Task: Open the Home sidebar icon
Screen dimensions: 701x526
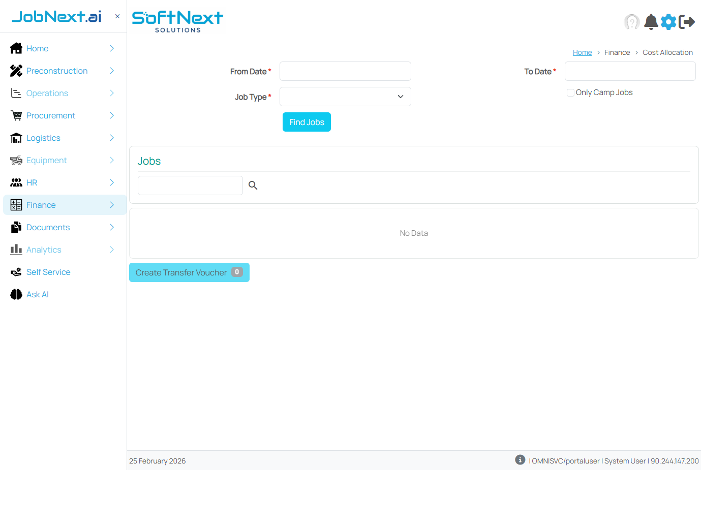Action: pos(15,48)
